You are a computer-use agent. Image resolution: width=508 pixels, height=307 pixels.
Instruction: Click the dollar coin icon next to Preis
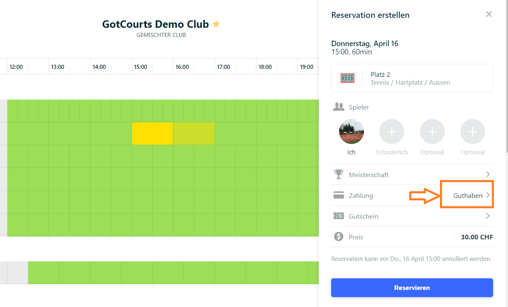(x=339, y=237)
